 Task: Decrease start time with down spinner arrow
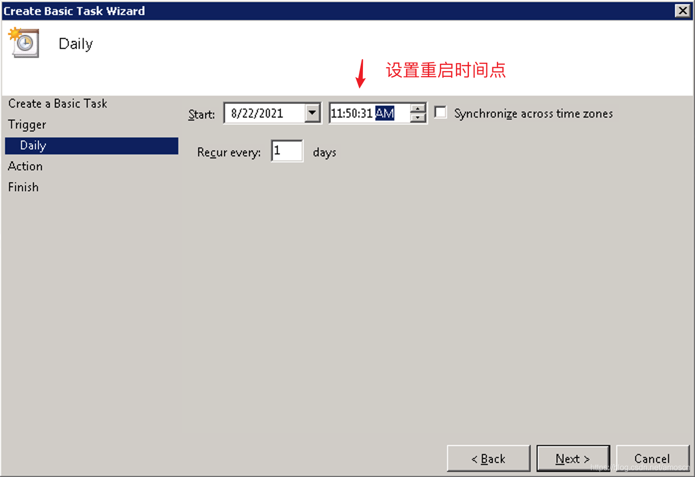pos(418,118)
